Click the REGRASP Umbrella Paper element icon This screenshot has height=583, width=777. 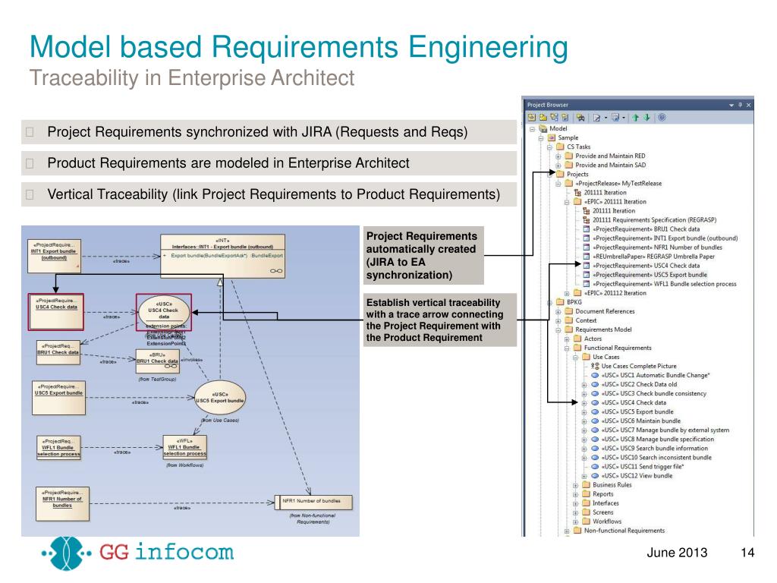(587, 257)
